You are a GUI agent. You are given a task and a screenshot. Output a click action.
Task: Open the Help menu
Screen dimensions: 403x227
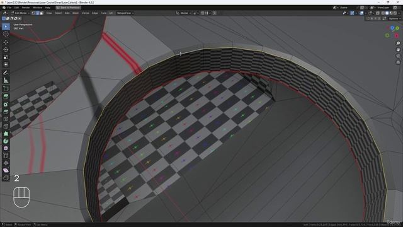click(x=48, y=8)
